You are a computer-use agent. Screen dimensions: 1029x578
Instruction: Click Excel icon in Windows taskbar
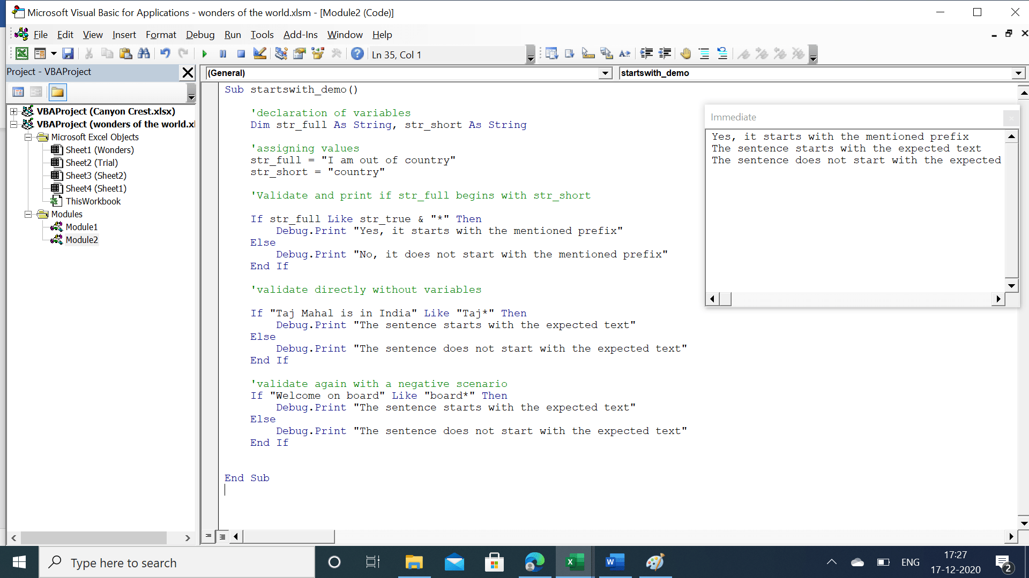click(575, 562)
